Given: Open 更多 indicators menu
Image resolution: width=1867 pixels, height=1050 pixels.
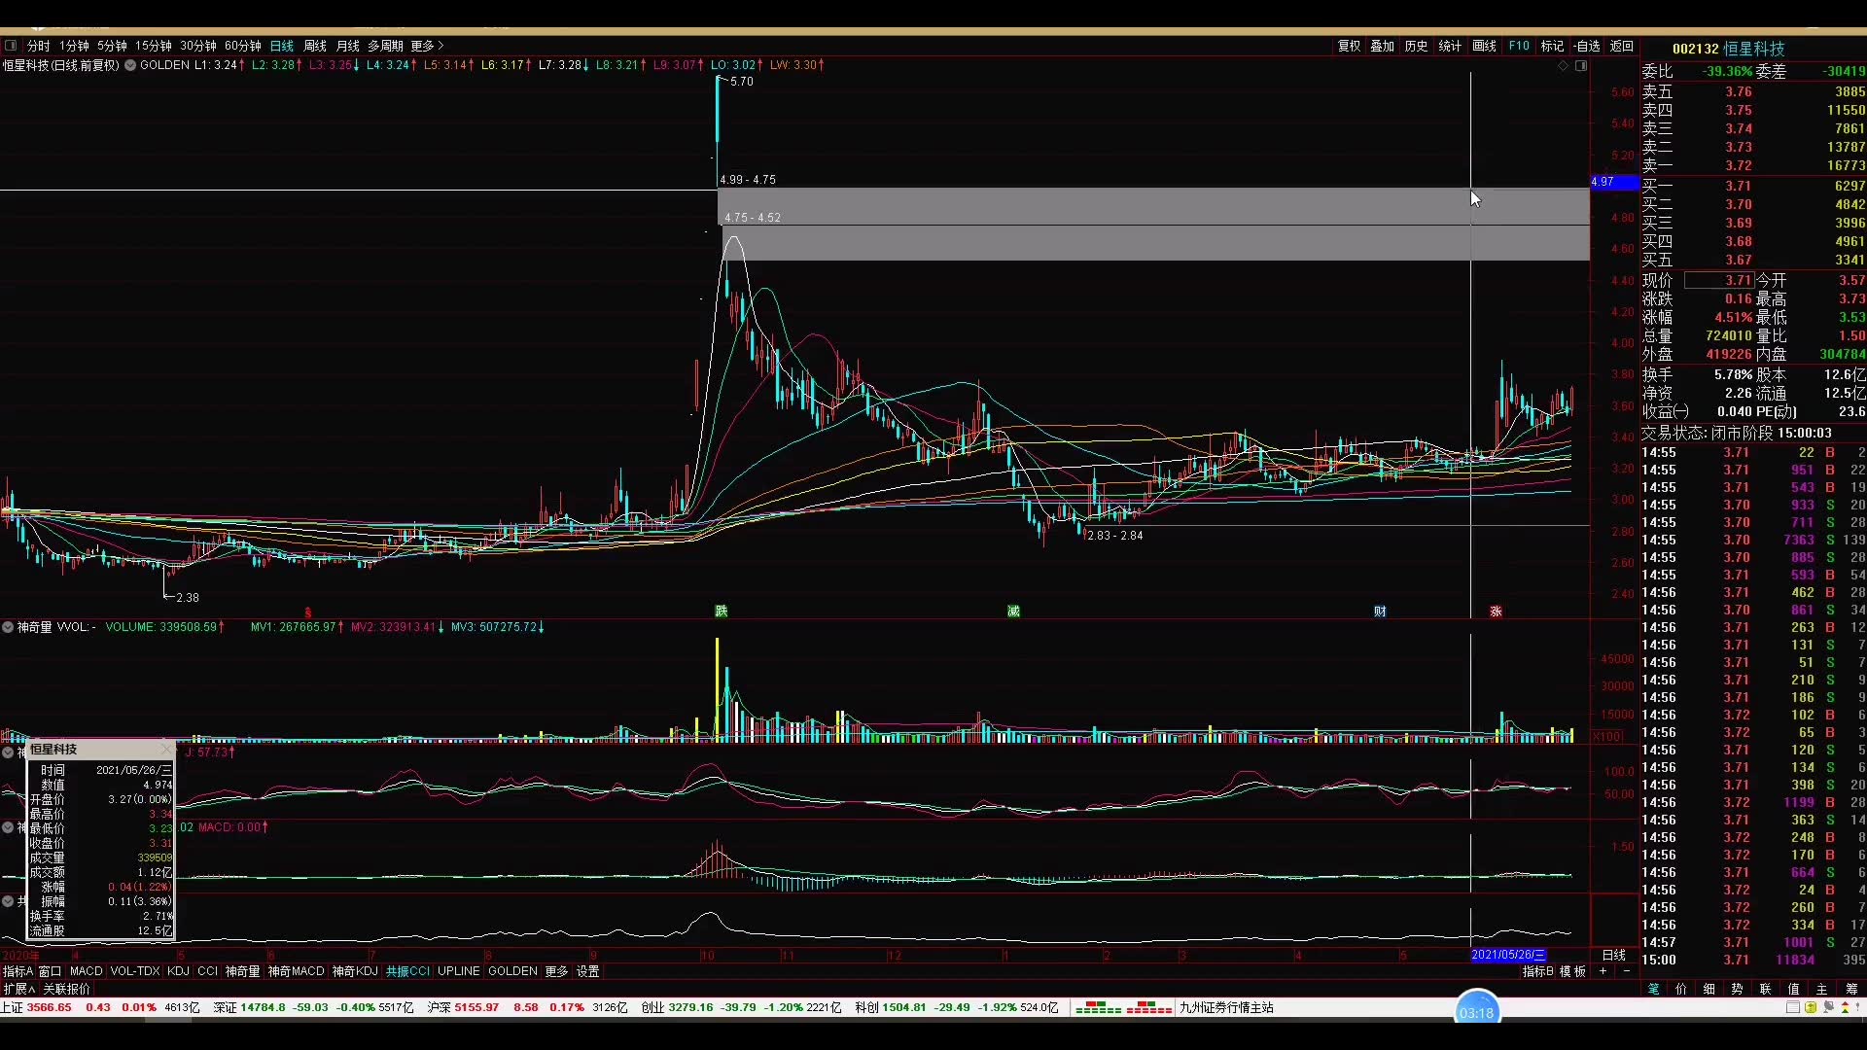Looking at the screenshot, I should (556, 971).
